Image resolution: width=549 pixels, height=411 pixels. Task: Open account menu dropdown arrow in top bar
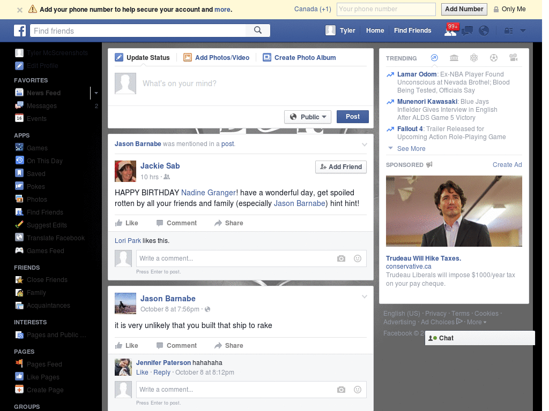click(523, 31)
